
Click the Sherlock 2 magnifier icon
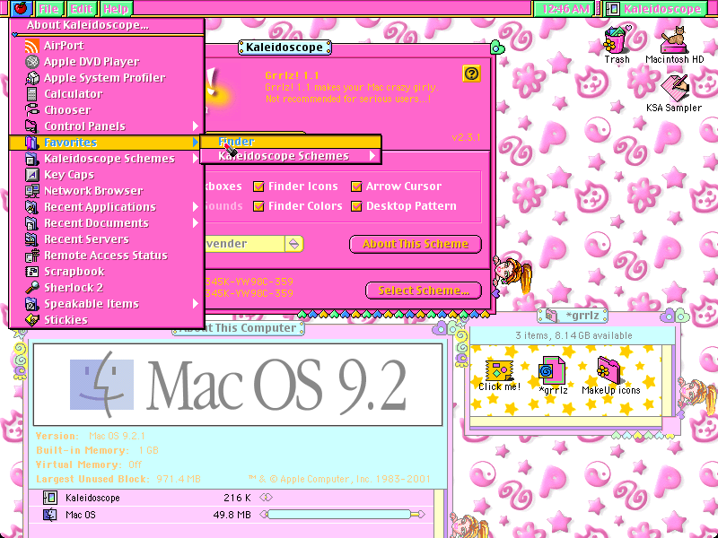[31, 288]
